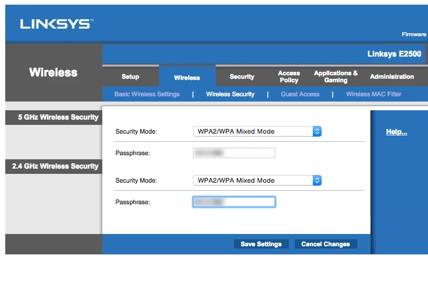Open the Access Policy tab
The image size is (428, 283).
[289, 77]
